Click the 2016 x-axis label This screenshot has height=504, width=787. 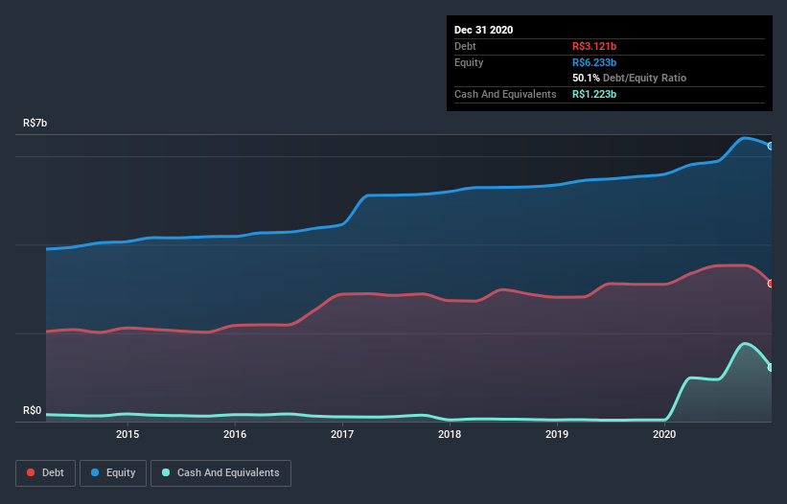click(x=235, y=434)
